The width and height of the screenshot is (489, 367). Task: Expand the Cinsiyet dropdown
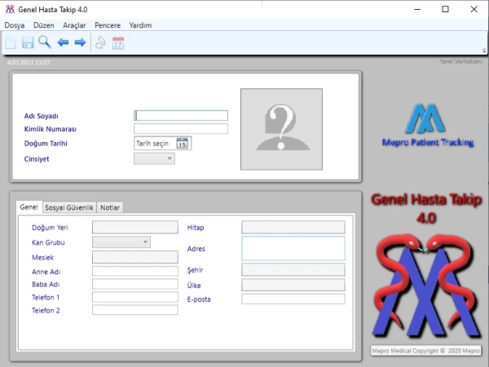155,158
